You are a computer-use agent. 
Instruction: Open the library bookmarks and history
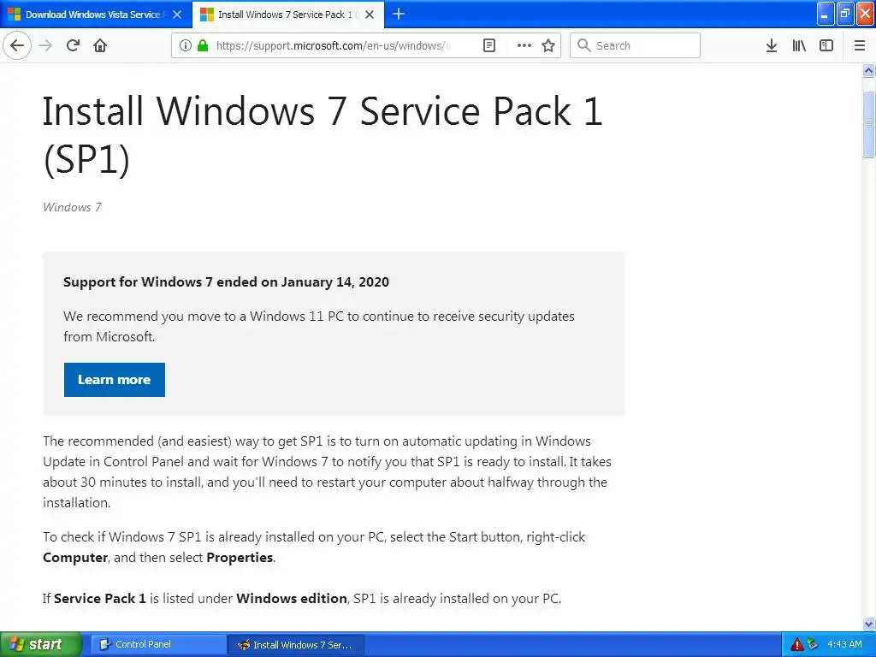pyautogui.click(x=799, y=46)
